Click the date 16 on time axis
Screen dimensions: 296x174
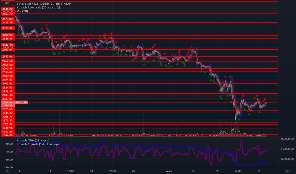(259, 171)
